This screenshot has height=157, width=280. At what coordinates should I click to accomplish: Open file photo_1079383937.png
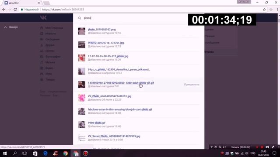[101, 30]
